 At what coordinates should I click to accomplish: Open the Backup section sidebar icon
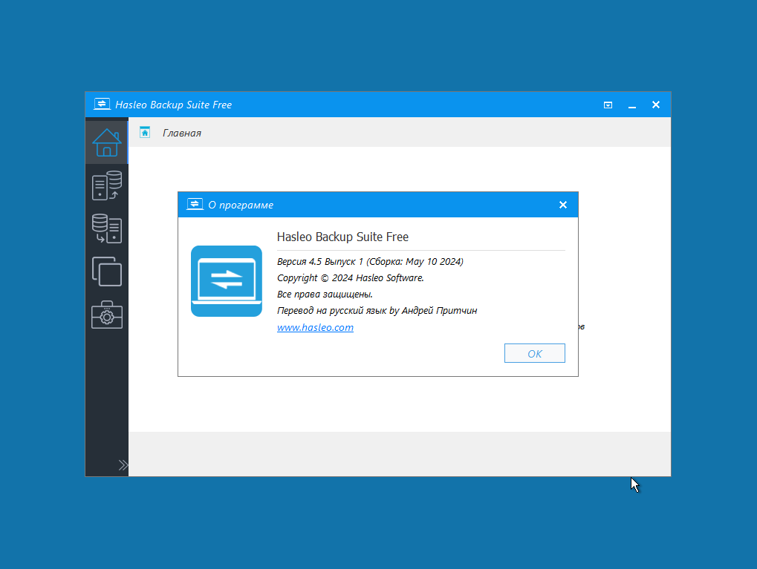pos(107,185)
